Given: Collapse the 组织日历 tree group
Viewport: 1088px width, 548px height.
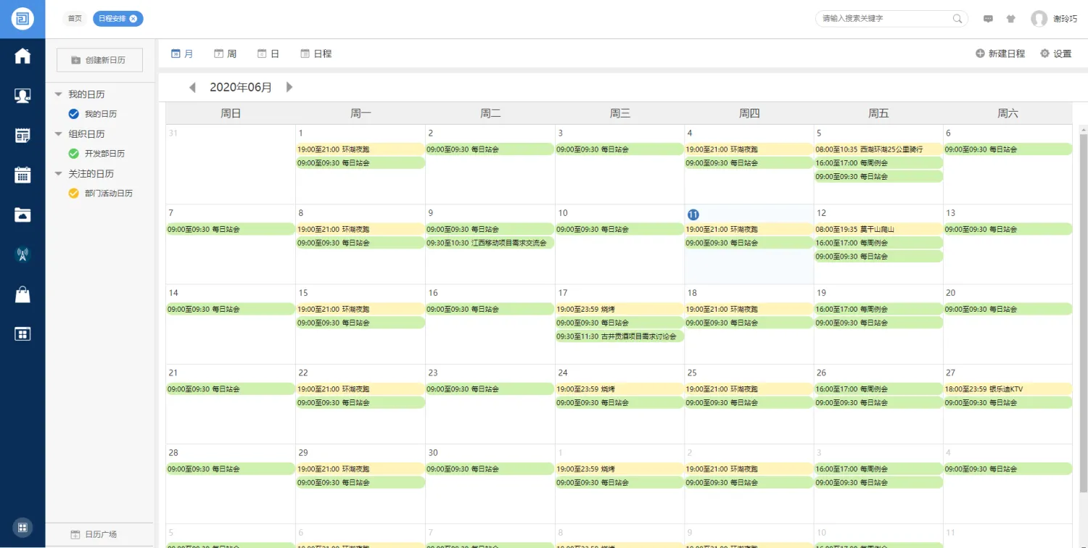Looking at the screenshot, I should pos(58,134).
